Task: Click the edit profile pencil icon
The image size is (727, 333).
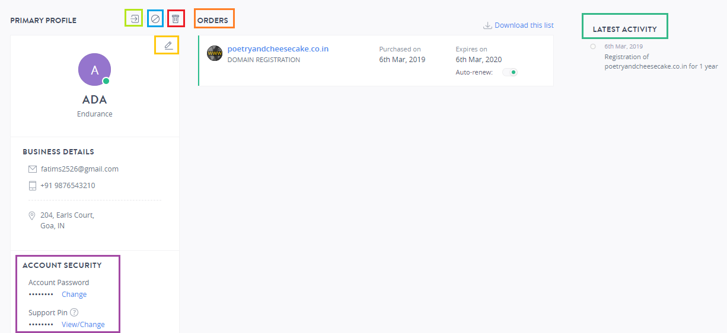Action: click(x=168, y=45)
